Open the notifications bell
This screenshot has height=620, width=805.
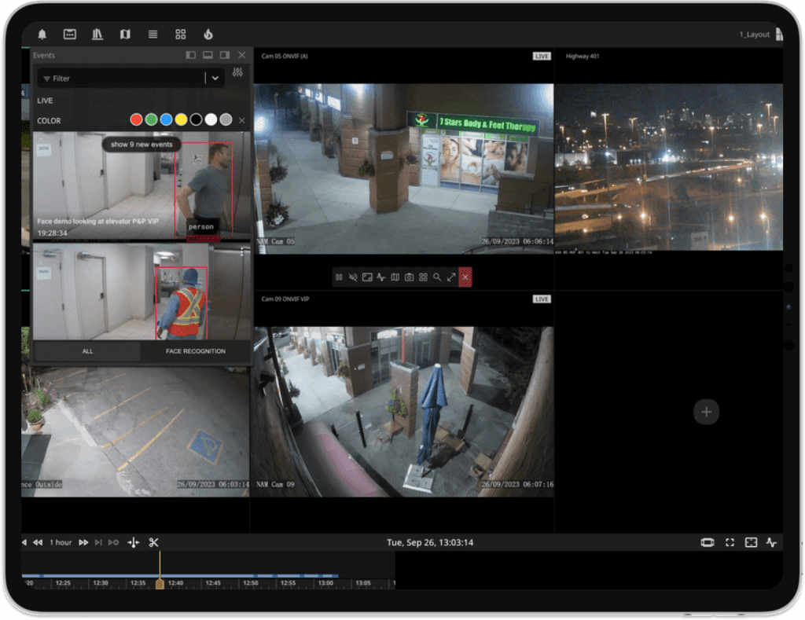(42, 35)
